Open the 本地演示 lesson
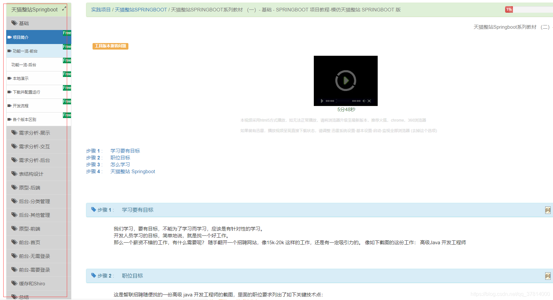Screen dimensions: 553x300 click(39, 78)
